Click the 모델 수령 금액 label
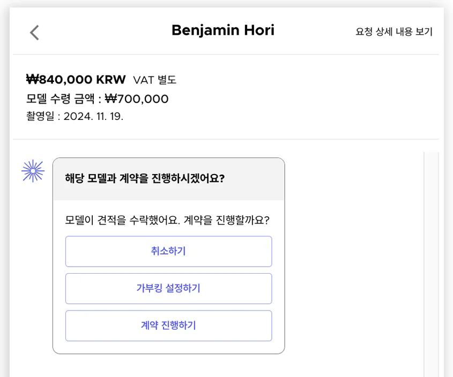Image resolution: width=453 pixels, height=377 pixels. (x=60, y=99)
